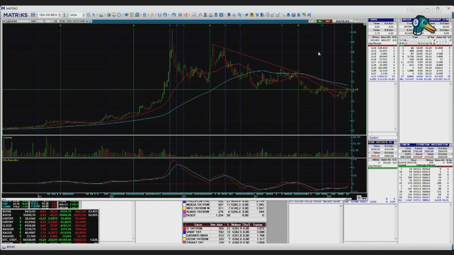Select the GARANTI BBVA broker row
The width and height of the screenshot is (454, 255).
(224, 236)
